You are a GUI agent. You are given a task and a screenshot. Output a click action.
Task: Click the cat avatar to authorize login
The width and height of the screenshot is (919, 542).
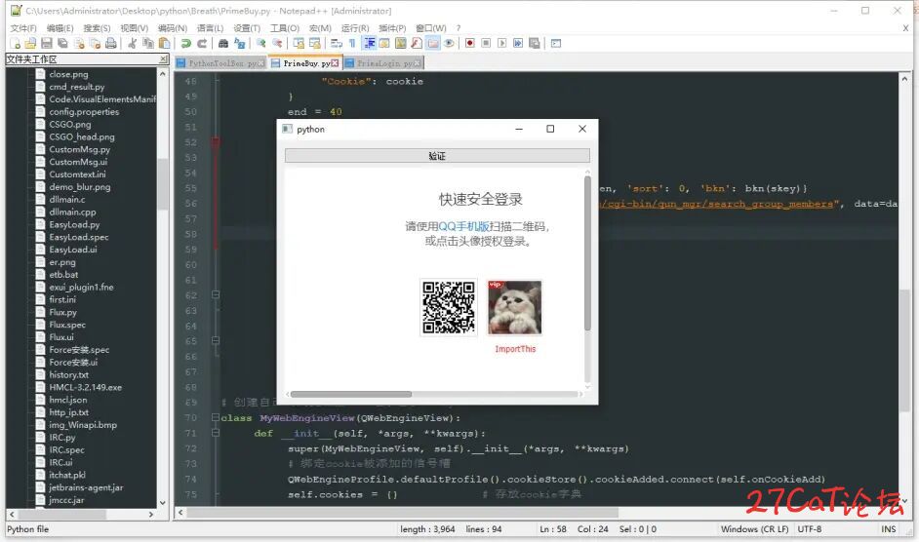[515, 308]
